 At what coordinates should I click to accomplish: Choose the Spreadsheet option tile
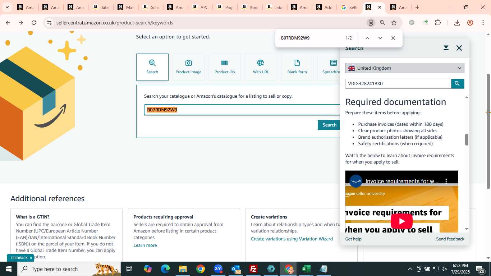click(x=329, y=67)
